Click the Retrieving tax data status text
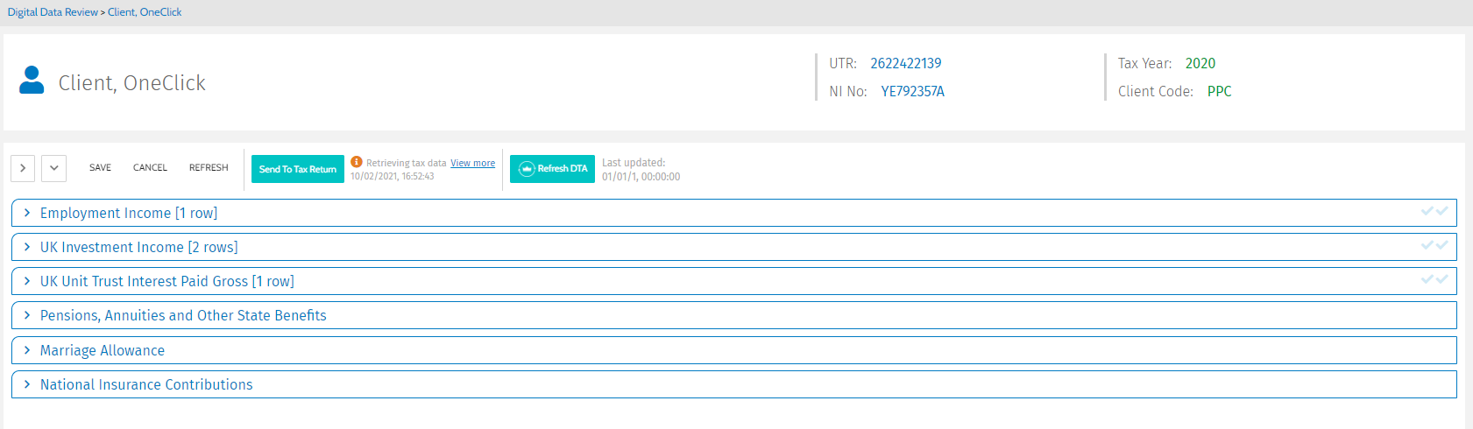This screenshot has width=1473, height=429. tap(407, 163)
